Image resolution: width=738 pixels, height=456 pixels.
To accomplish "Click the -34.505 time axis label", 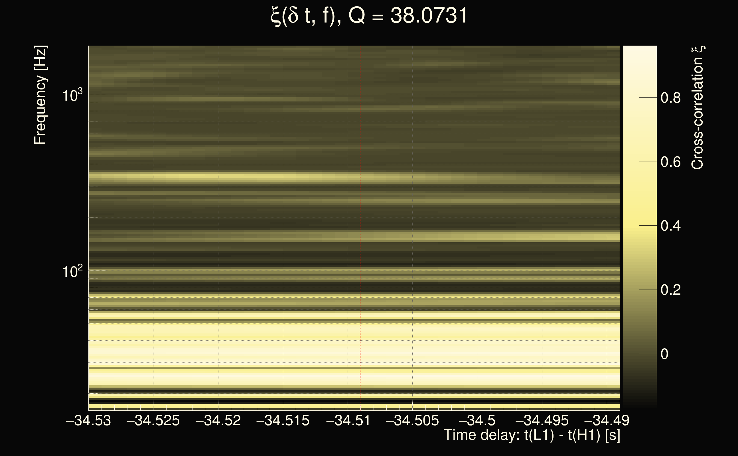I will (x=412, y=420).
